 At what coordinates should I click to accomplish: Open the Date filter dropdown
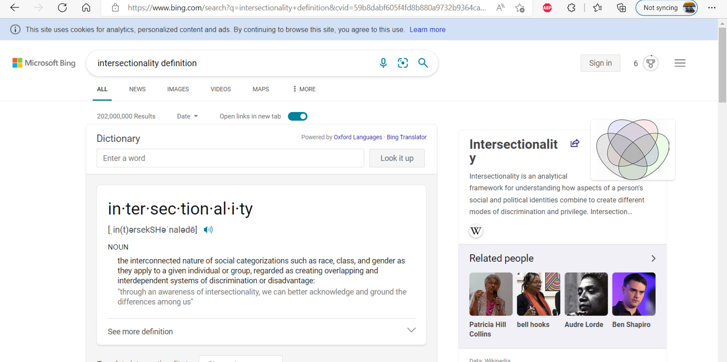(187, 117)
